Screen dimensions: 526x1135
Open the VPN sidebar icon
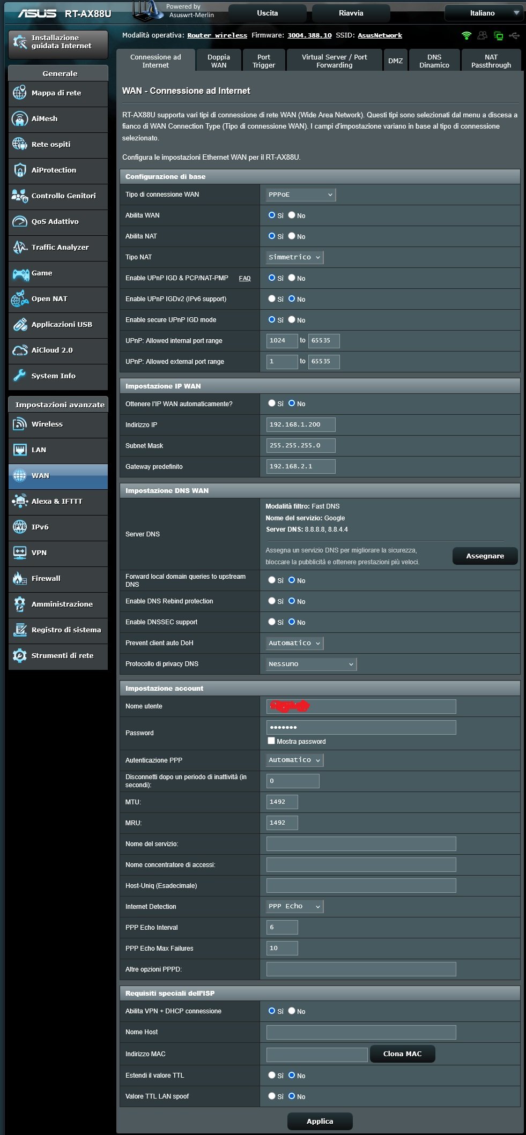(x=20, y=552)
